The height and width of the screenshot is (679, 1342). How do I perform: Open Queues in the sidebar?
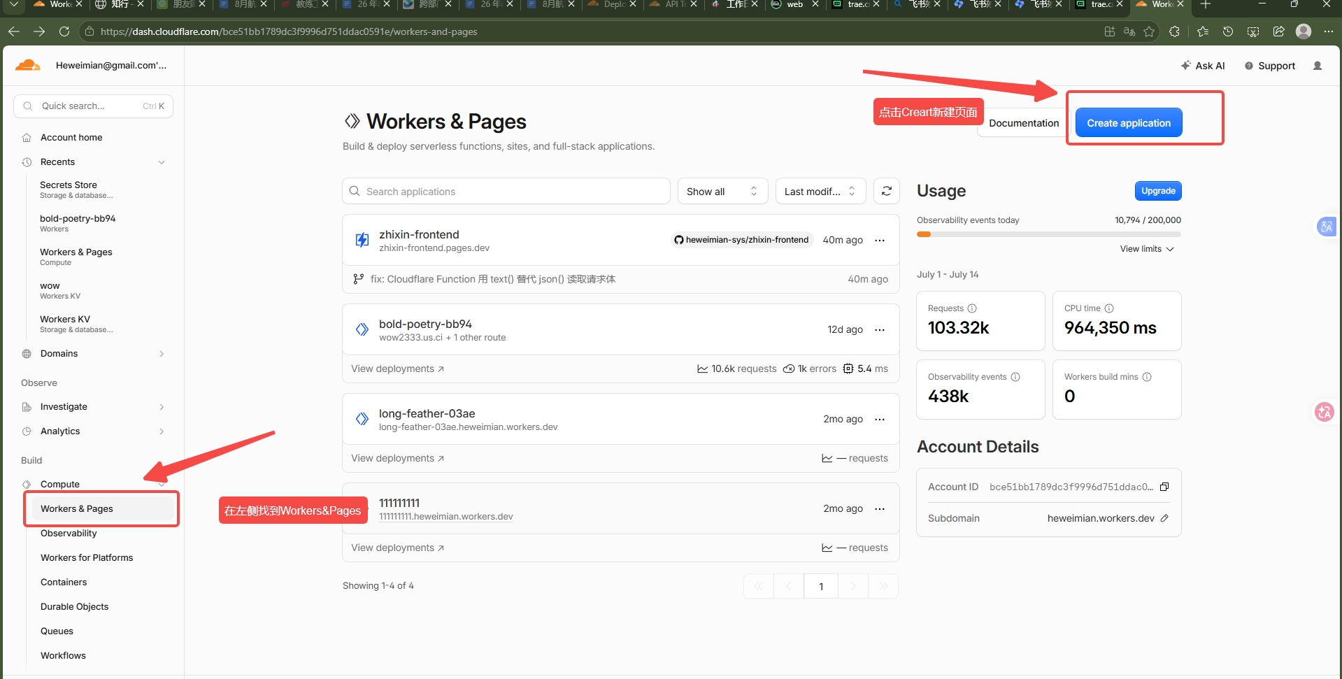[57, 631]
